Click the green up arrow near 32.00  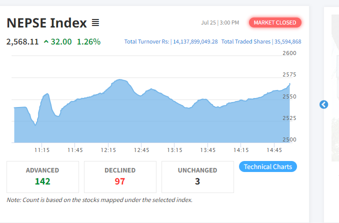46,41
